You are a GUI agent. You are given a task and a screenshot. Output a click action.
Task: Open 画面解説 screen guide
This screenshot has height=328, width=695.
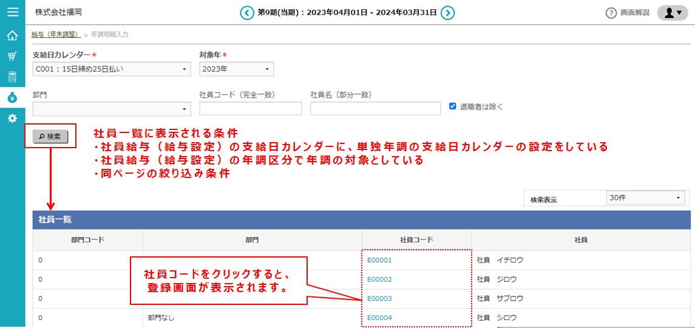point(635,13)
